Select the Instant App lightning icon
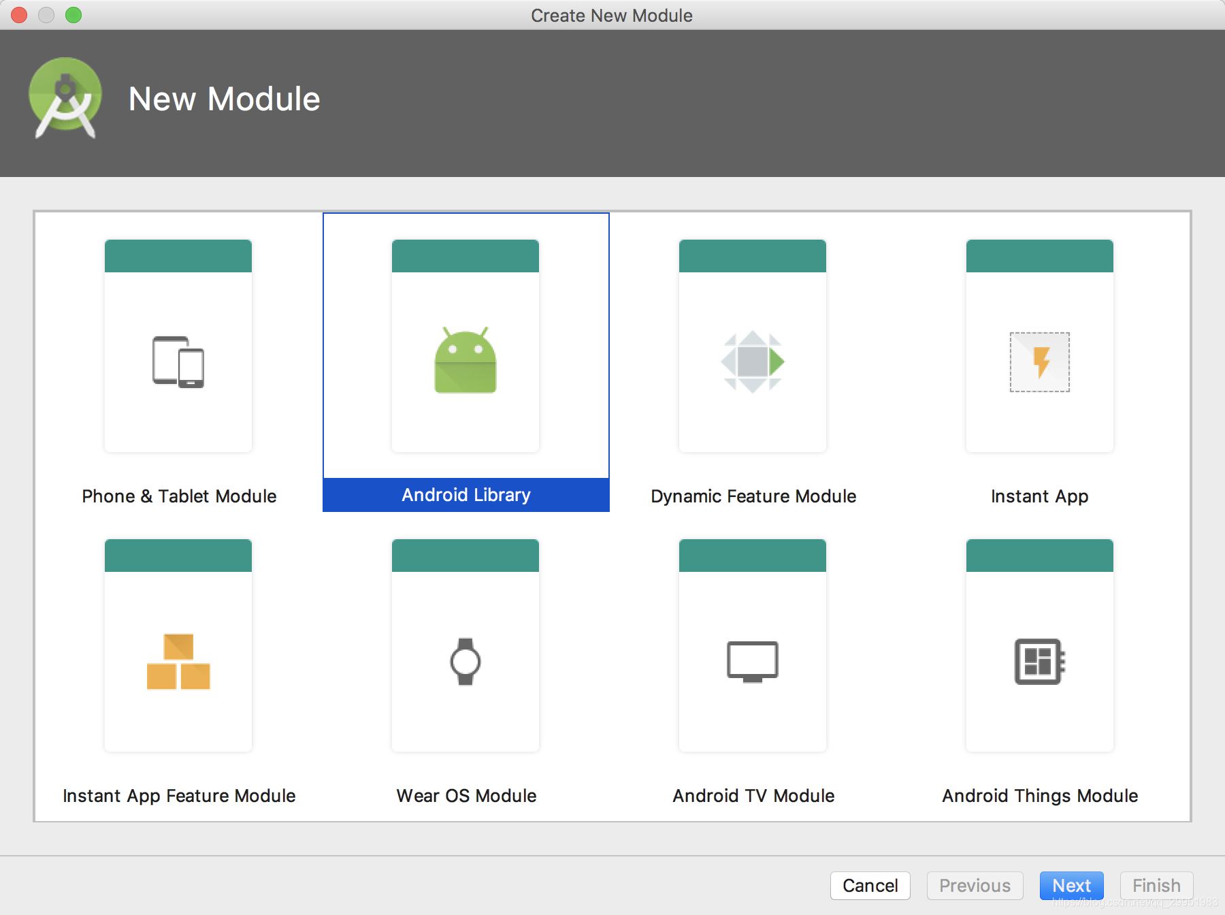Screen dimensions: 1225x915 click(x=1040, y=362)
